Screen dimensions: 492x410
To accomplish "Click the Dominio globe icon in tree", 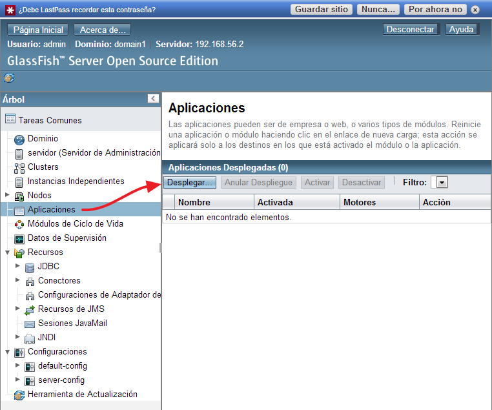I will point(19,139).
